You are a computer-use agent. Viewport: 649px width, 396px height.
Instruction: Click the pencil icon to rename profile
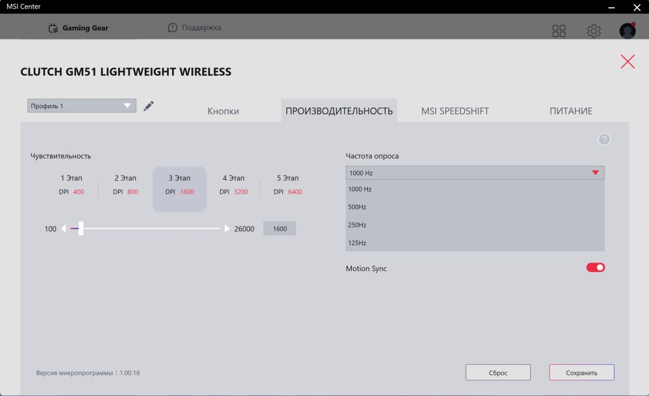pyautogui.click(x=149, y=106)
